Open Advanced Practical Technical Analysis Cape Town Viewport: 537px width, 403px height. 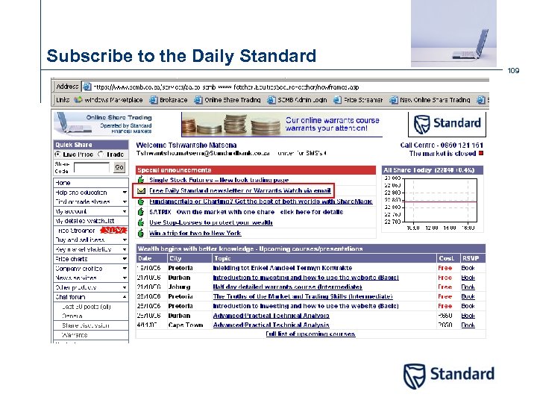pos(271,325)
